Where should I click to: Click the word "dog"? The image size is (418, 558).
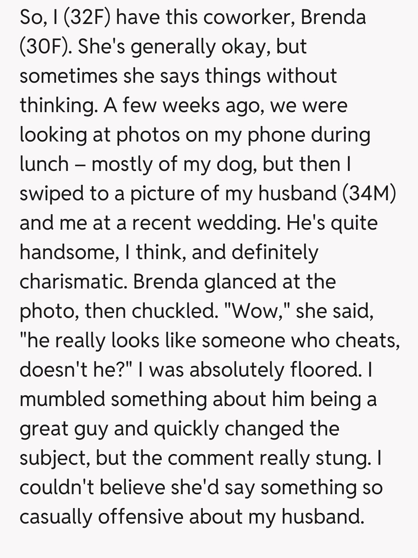click(238, 165)
